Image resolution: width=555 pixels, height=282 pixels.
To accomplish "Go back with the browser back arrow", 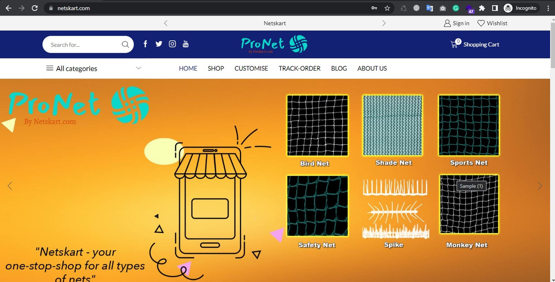I will (8, 8).
